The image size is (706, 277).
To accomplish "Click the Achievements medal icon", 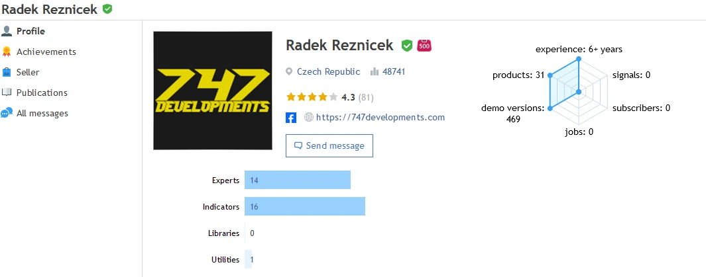I will point(7,52).
